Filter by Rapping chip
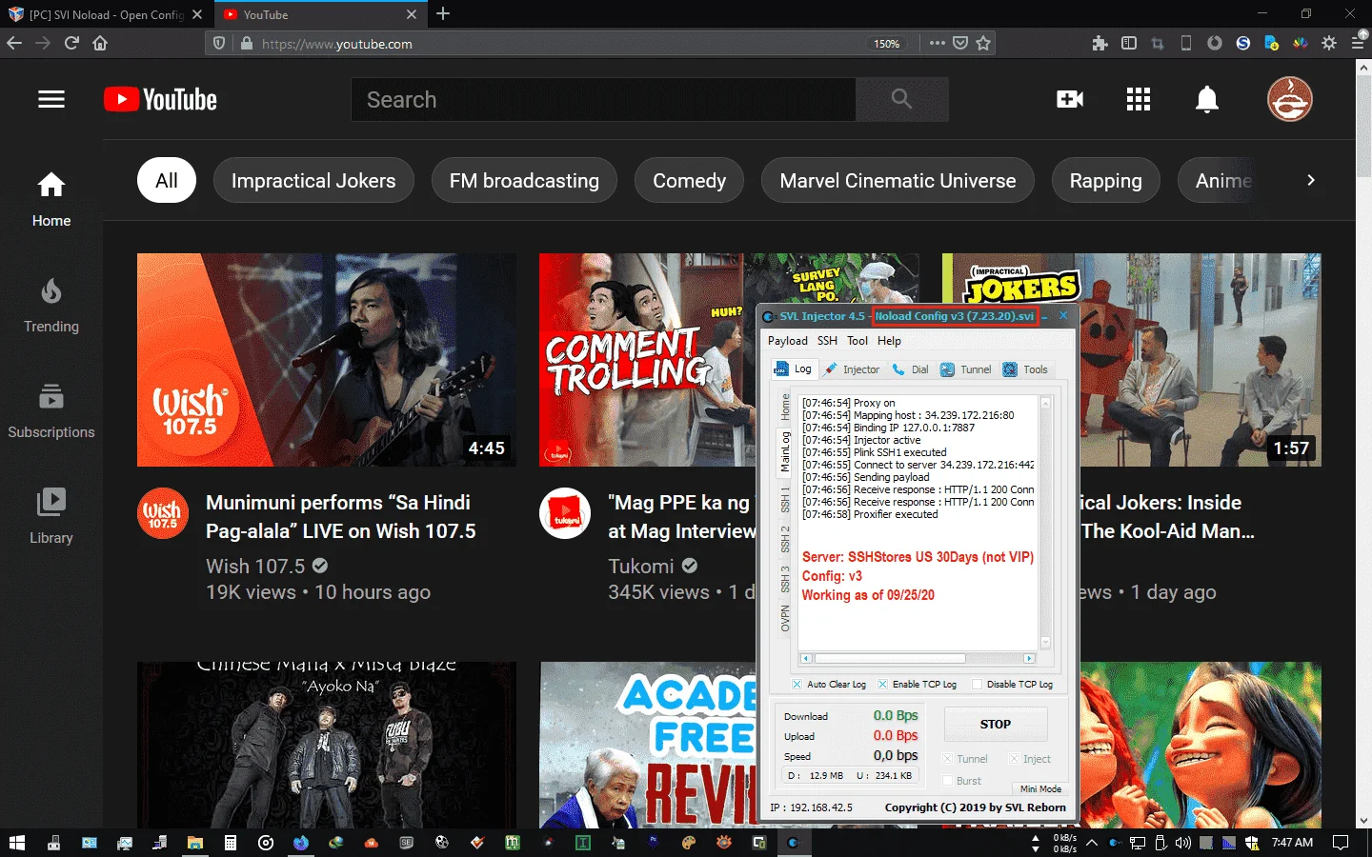Screen dimensions: 1372x857 coord(1105,180)
